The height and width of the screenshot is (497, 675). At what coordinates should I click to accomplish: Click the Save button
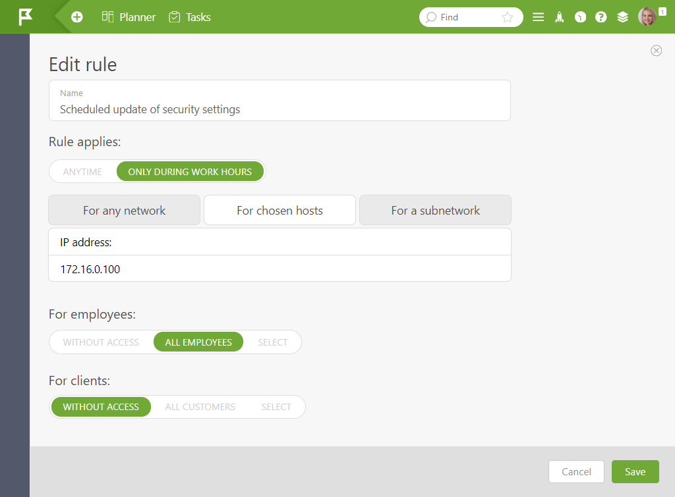click(x=635, y=471)
